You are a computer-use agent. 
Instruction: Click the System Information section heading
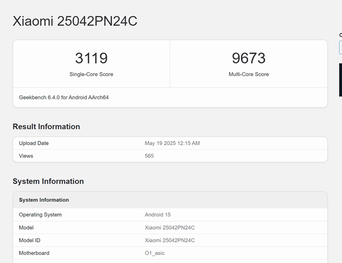[48, 181]
